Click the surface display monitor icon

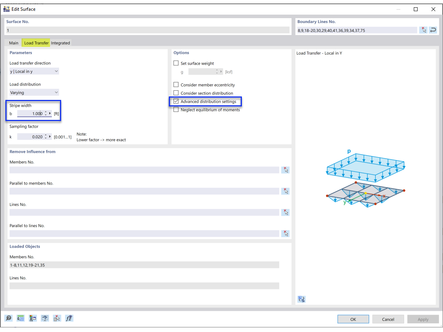(x=45, y=318)
